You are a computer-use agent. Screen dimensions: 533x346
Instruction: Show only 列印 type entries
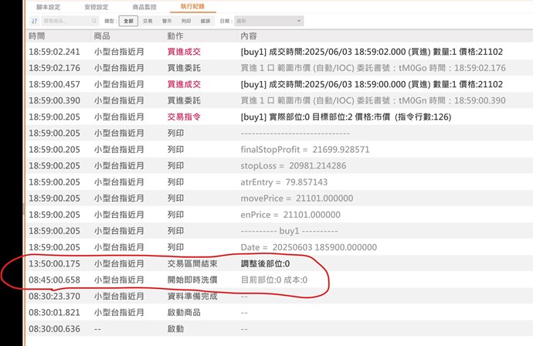186,22
